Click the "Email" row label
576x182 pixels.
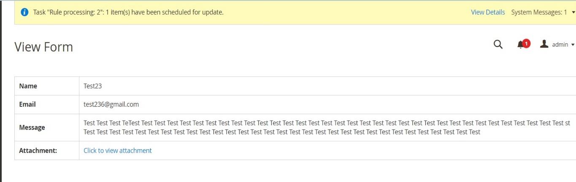click(27, 104)
